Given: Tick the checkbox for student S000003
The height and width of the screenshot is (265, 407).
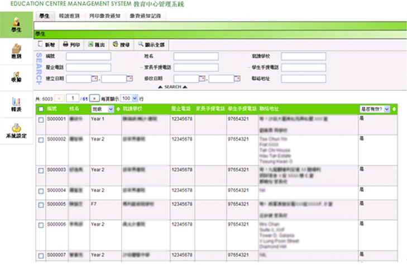Looking at the screenshot, I should click(41, 171).
